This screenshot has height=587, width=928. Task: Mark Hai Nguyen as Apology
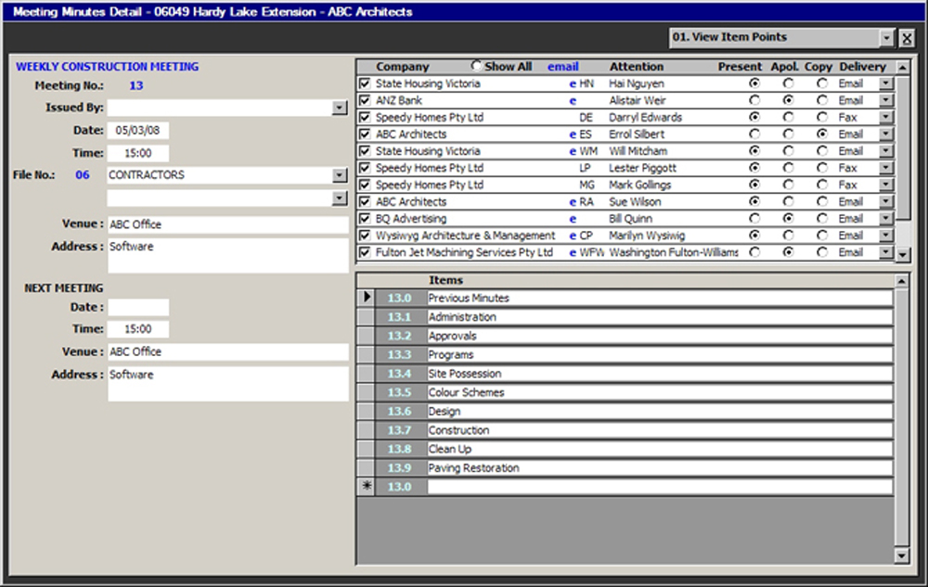pos(788,83)
